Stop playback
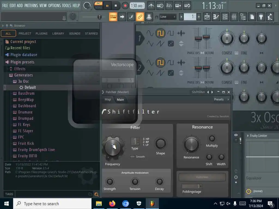 [x=116, y=6]
